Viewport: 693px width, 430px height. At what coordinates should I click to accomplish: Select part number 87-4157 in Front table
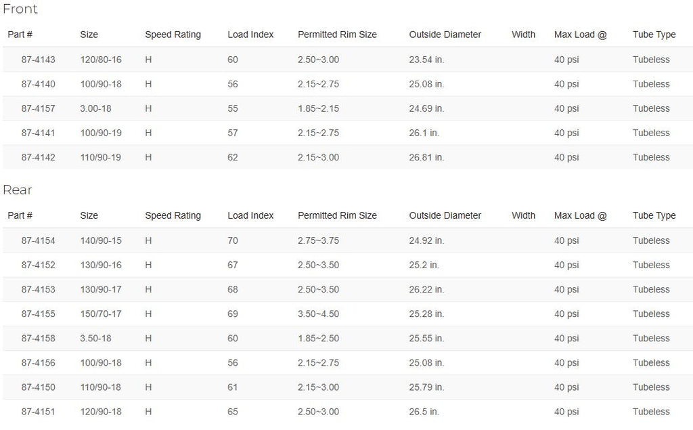(x=38, y=108)
